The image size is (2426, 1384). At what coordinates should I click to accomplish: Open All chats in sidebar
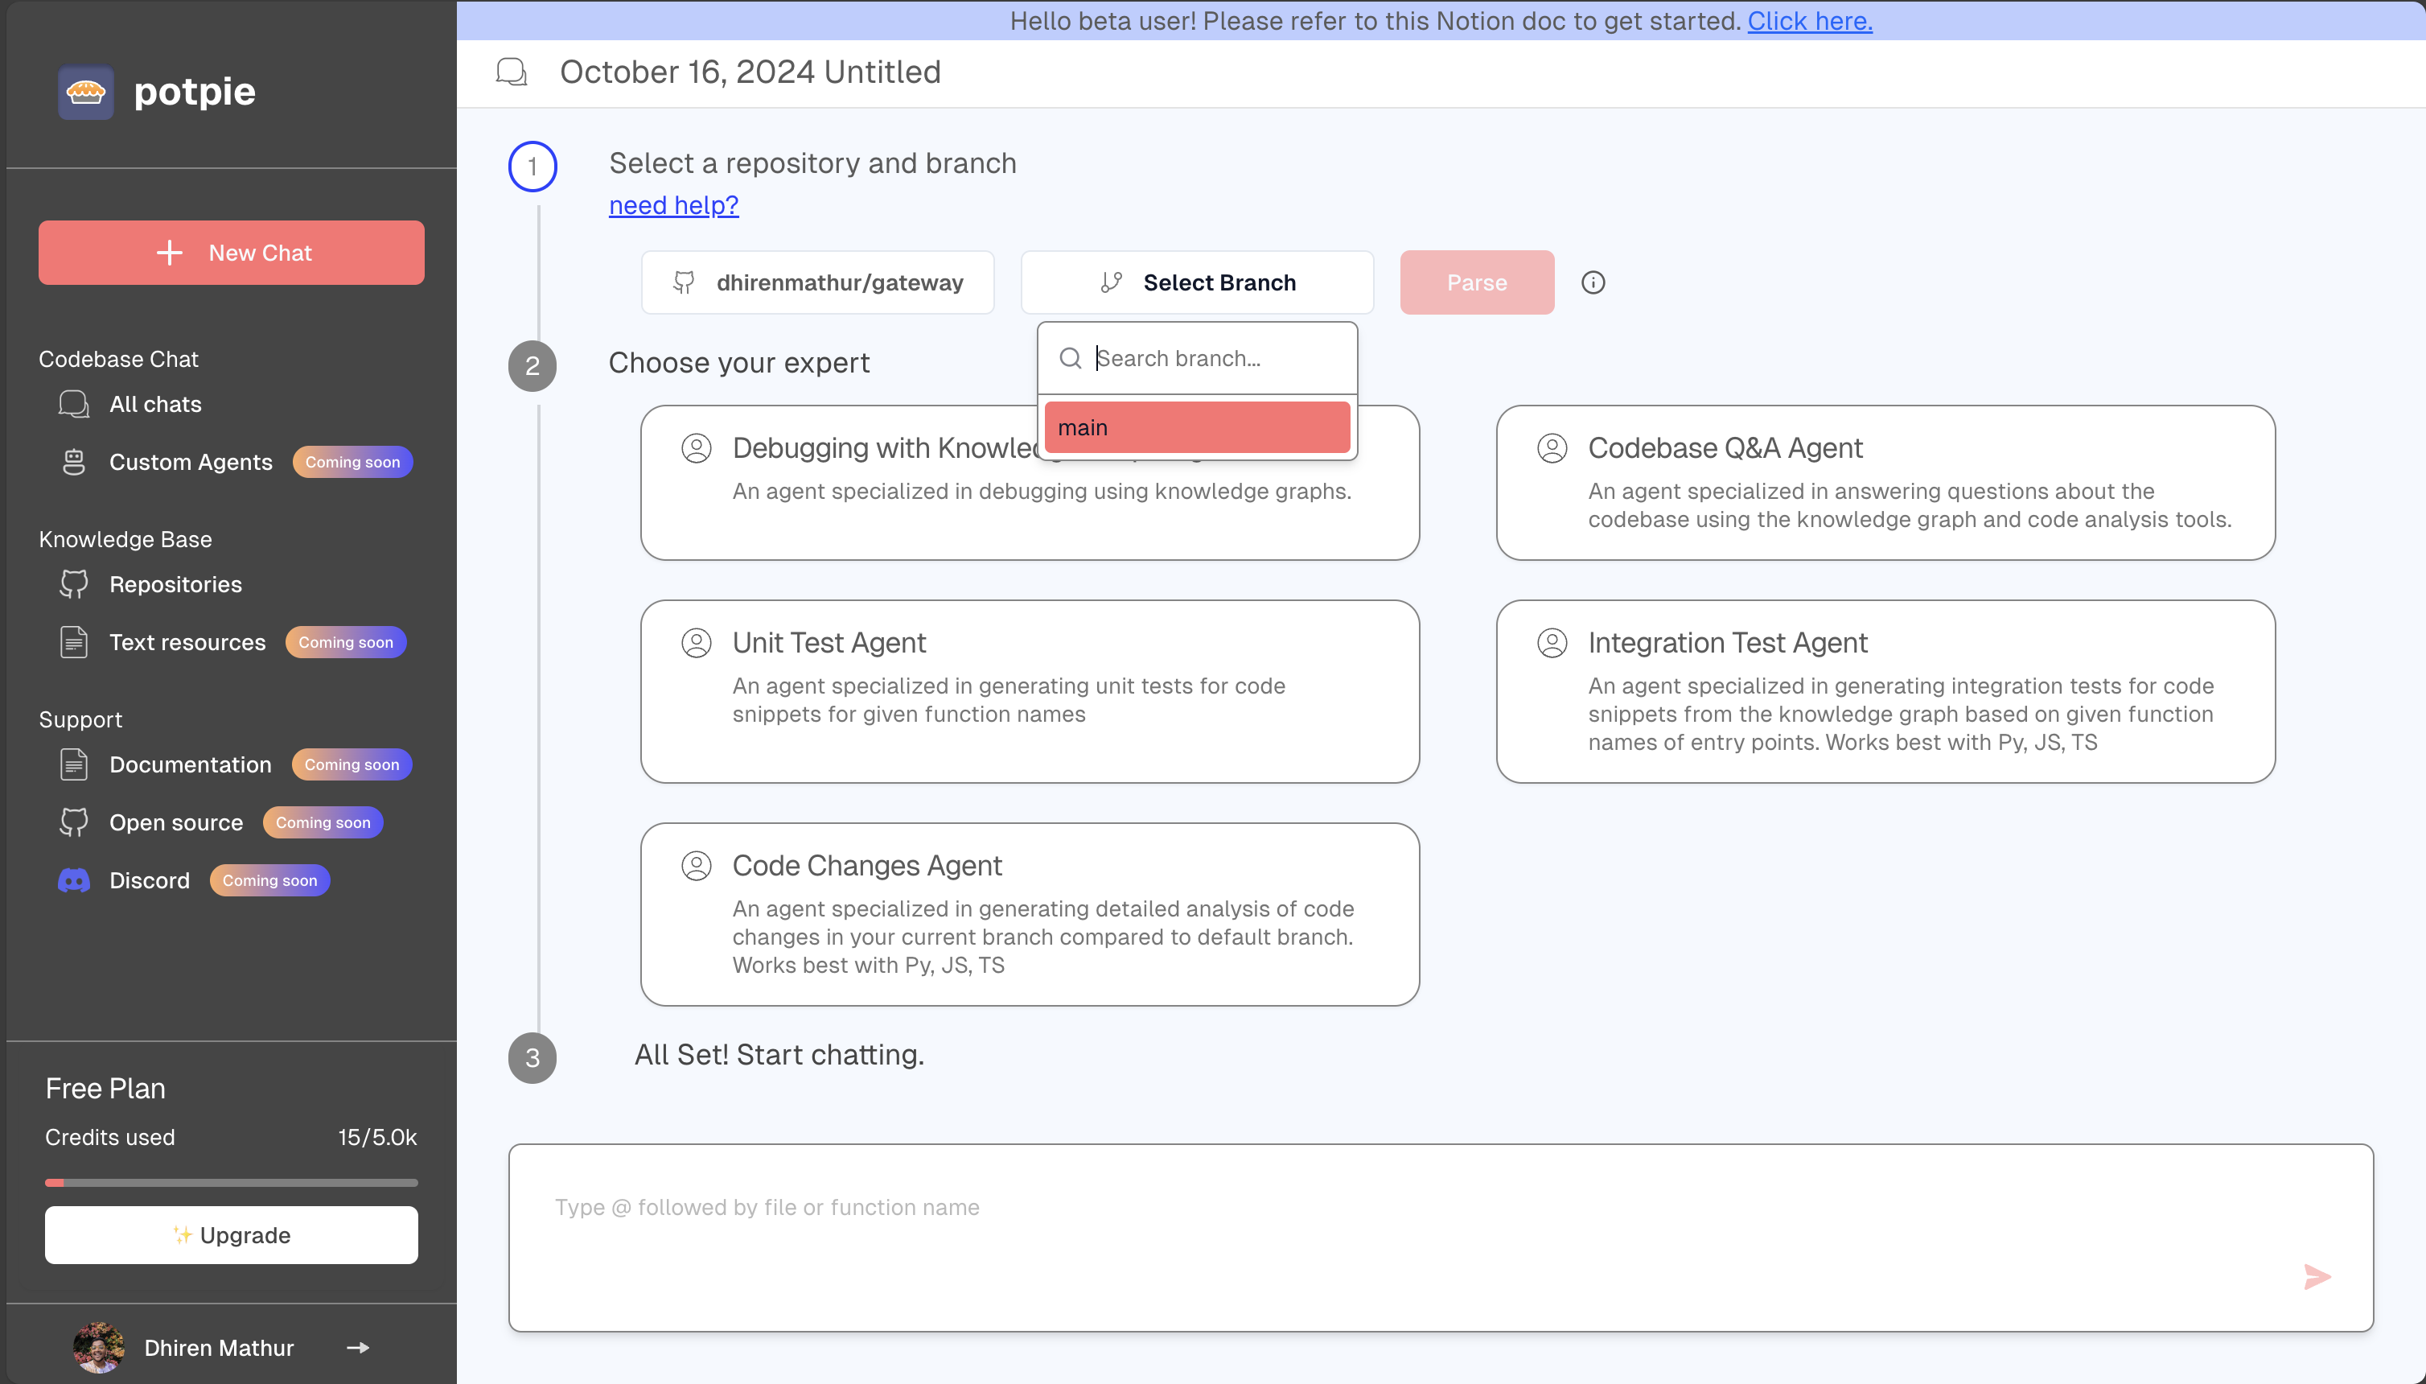coord(155,404)
